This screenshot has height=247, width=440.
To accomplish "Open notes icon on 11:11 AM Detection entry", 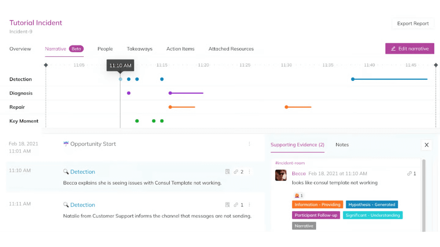I will (x=227, y=205).
